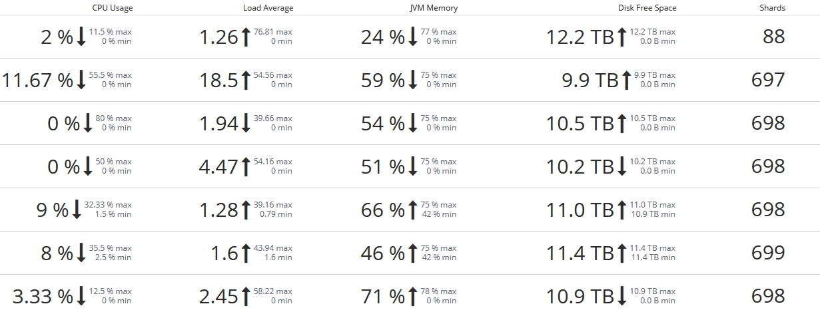Sort by the Load Average column header

coord(268,8)
